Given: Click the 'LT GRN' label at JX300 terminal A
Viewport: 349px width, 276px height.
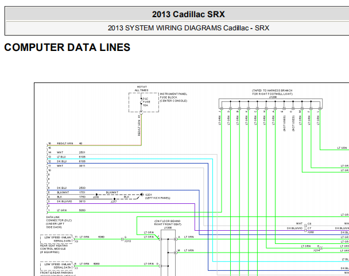Looking at the screenshot, I should tap(189, 237).
